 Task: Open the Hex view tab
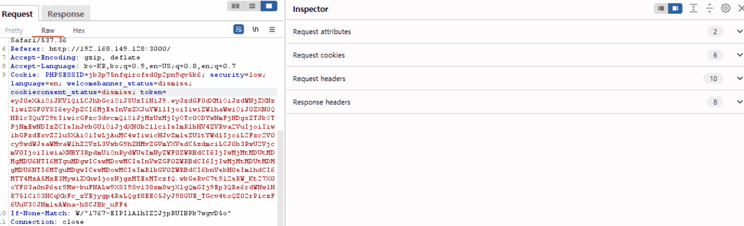(79, 31)
